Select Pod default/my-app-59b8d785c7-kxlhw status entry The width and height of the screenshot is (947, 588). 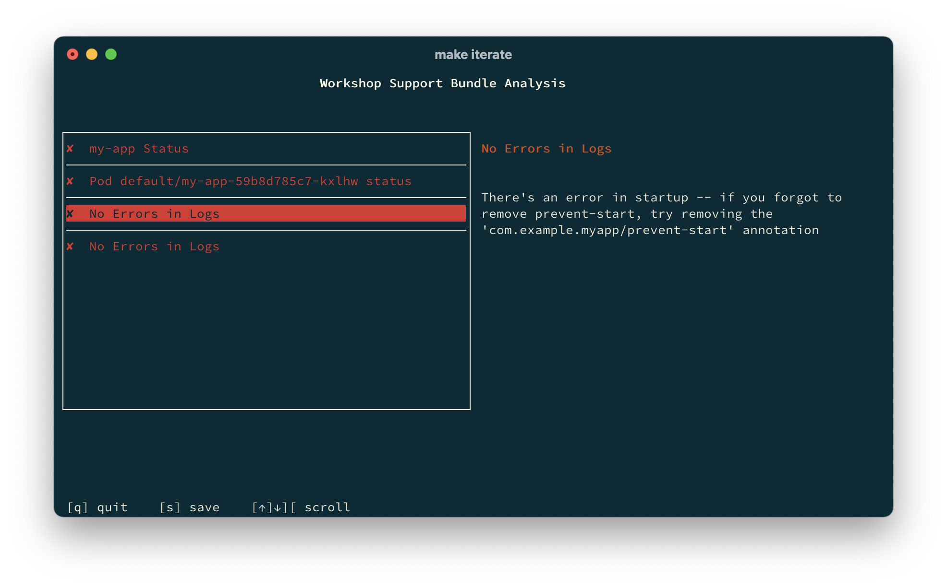(x=250, y=181)
